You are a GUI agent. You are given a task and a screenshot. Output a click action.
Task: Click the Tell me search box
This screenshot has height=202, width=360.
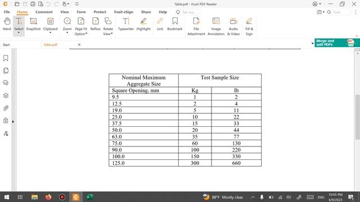pos(188,12)
